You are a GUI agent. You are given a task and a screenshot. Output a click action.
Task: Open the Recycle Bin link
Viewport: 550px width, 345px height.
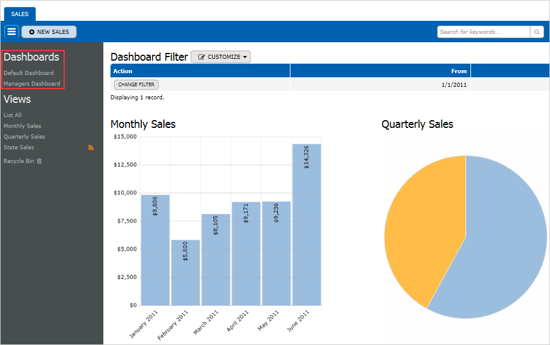click(19, 161)
